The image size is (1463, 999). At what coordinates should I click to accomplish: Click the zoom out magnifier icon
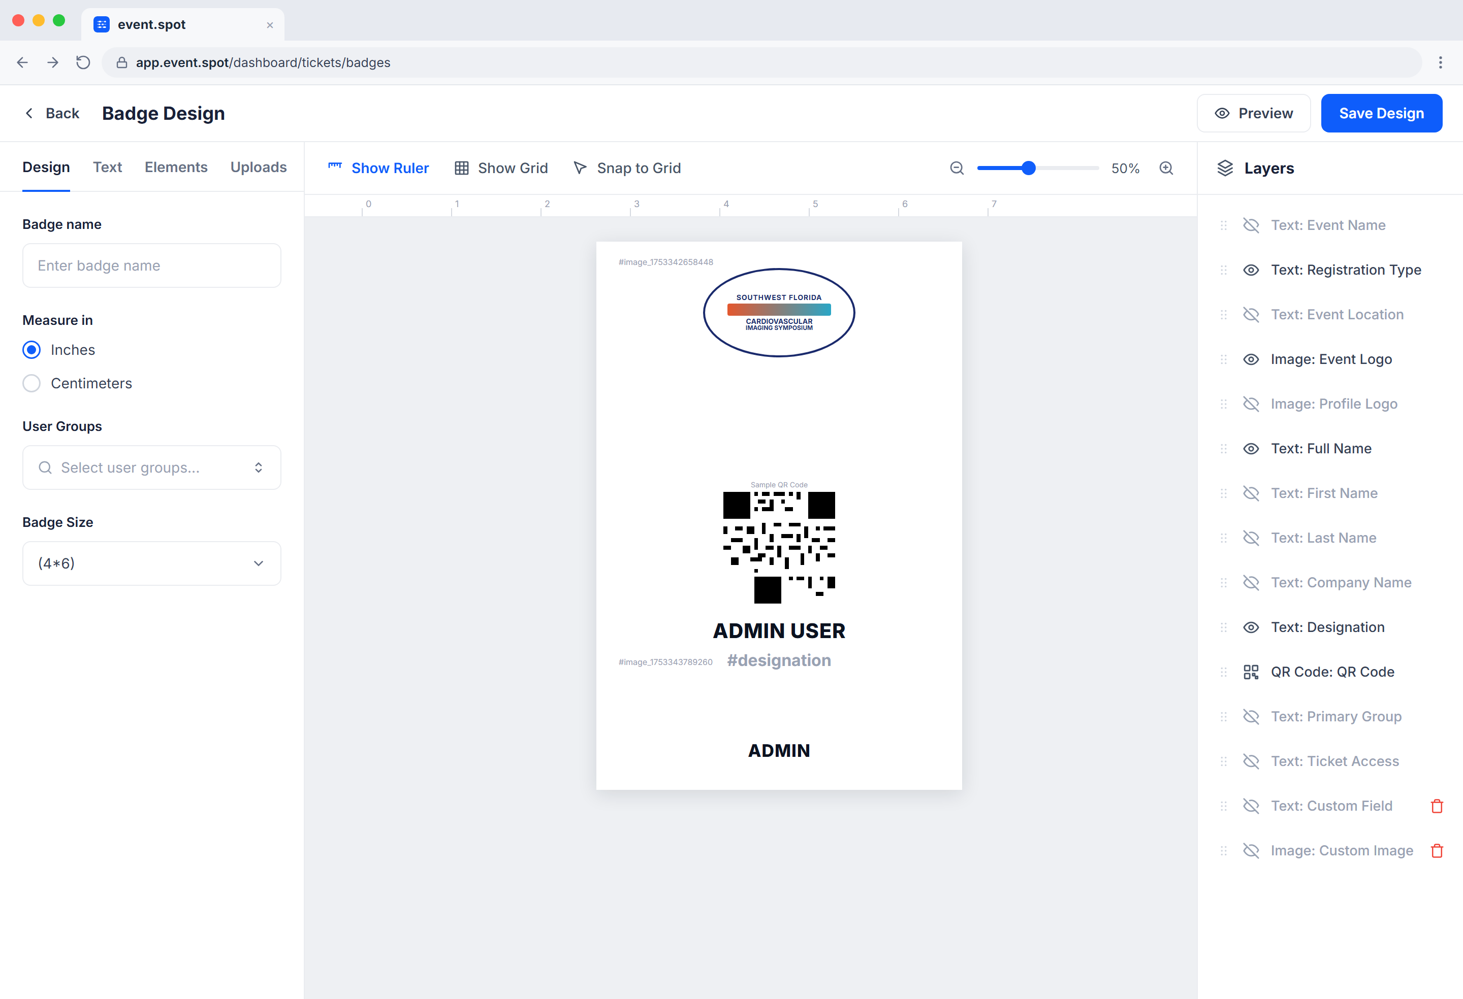957,168
